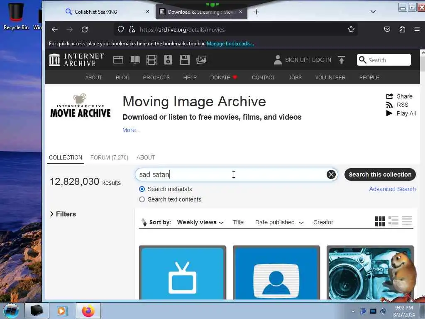This screenshot has width=425, height=319.
Task: Open VOLUNTEER menu item
Action: 330,78
